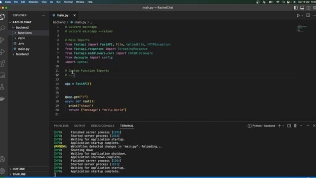Click the Wi-Fi icon in macOS menu bar

coord(277,2)
